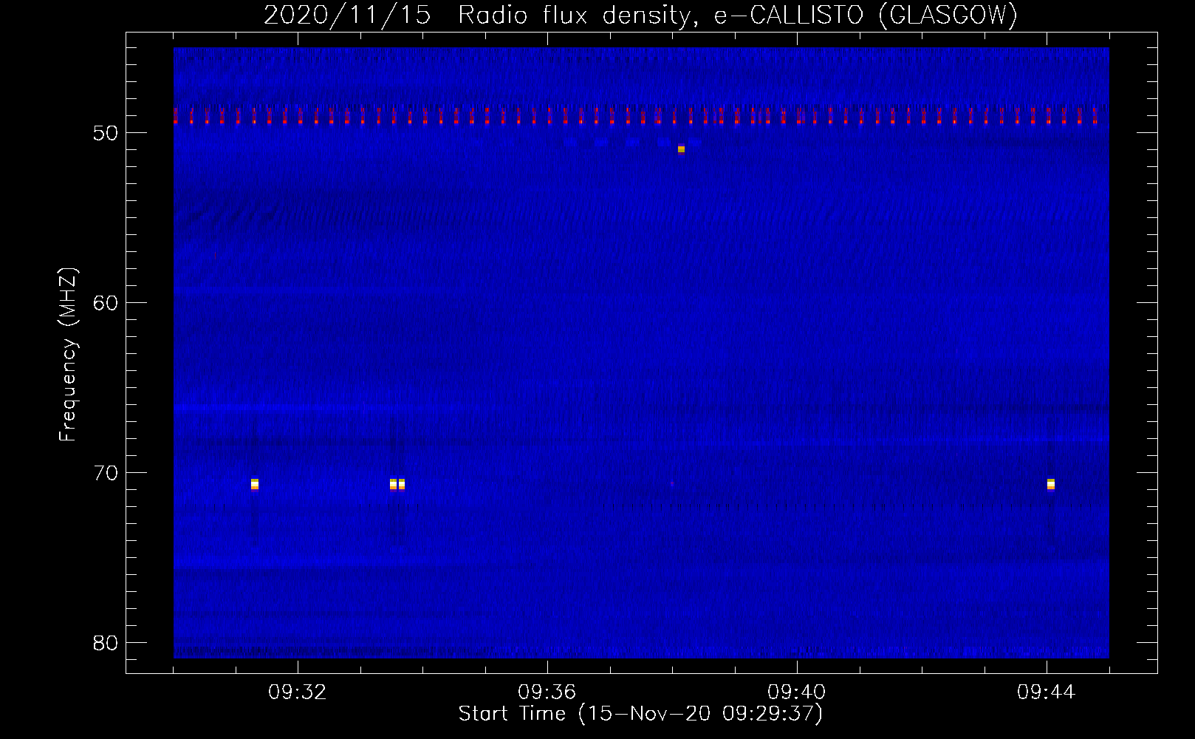Click the bright burst near 09:44 at 71 MHz
This screenshot has height=739, width=1195.
(1051, 484)
